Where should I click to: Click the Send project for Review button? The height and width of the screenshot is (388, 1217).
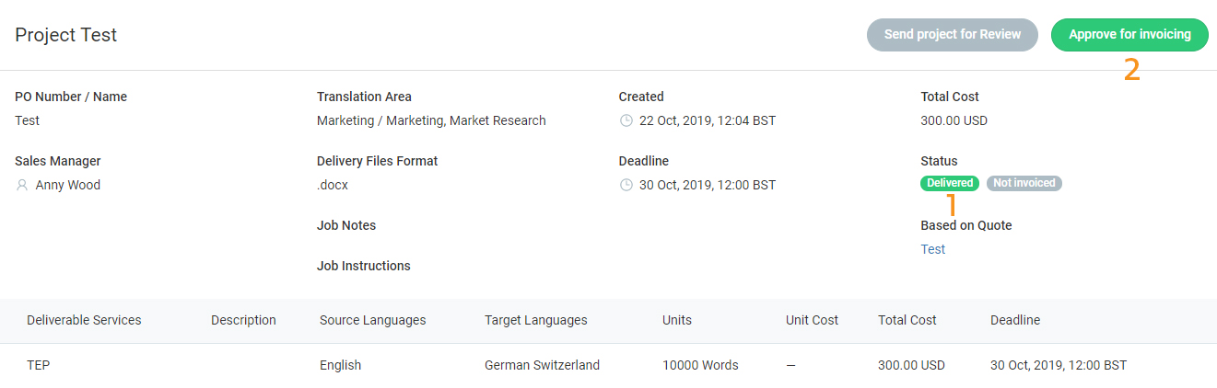952,35
